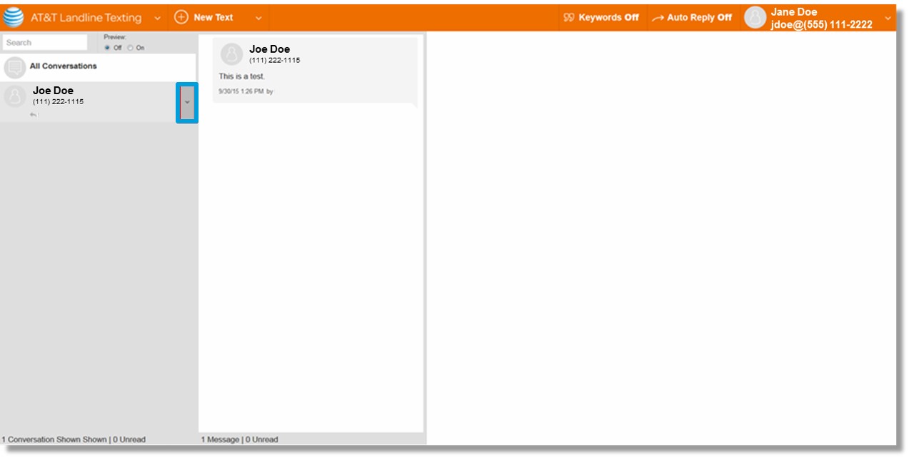Click Jane Doe account name text

tap(794, 12)
